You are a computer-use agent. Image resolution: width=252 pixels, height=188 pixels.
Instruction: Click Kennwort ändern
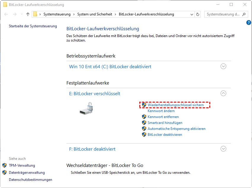[x=161, y=111]
